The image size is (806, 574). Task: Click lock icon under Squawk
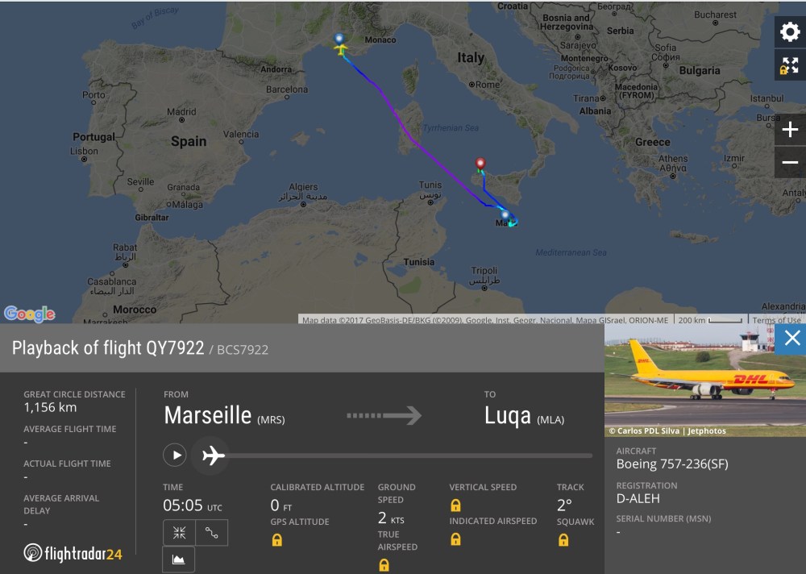(x=563, y=540)
